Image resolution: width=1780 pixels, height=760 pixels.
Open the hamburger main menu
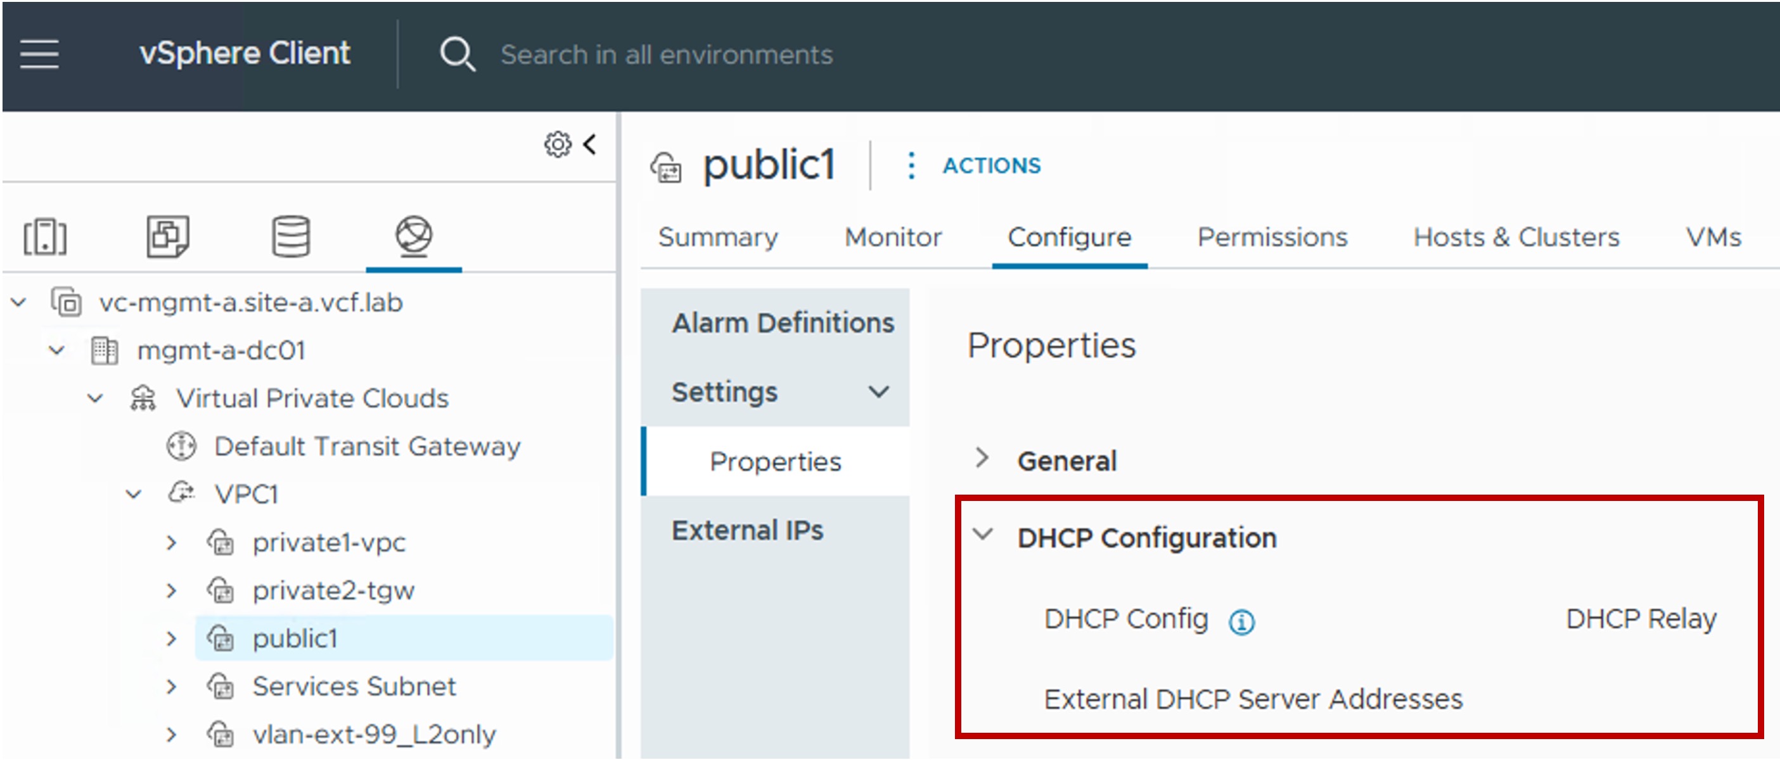click(x=39, y=54)
